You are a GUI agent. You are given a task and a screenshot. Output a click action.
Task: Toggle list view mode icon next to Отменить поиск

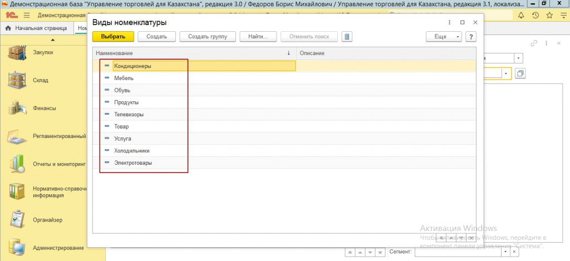[x=347, y=37]
